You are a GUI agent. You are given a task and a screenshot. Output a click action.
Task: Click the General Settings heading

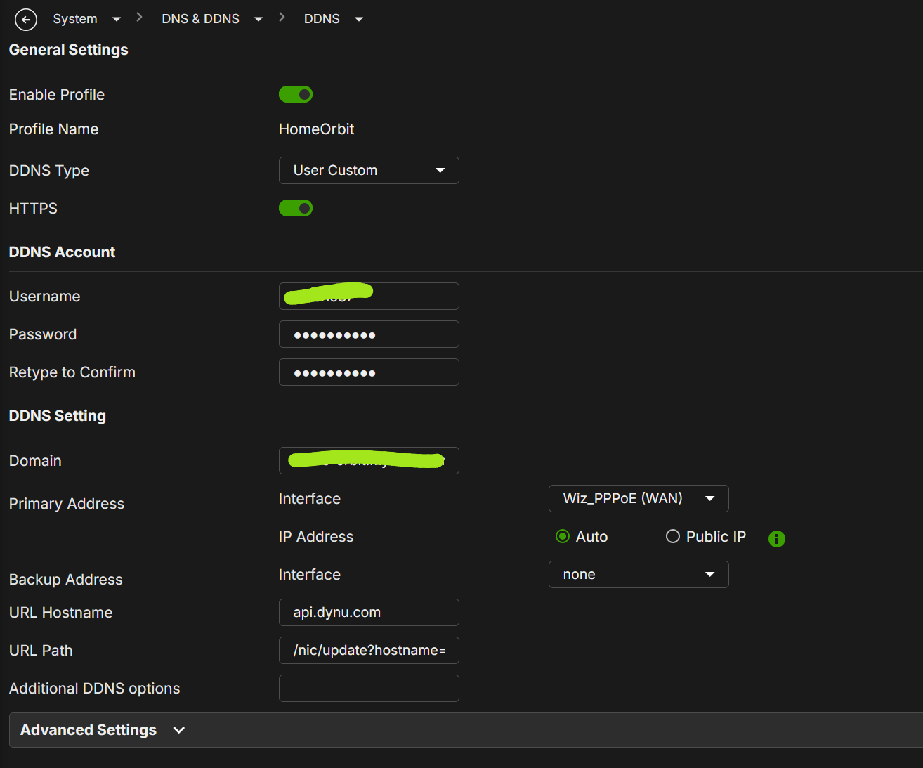pos(69,50)
